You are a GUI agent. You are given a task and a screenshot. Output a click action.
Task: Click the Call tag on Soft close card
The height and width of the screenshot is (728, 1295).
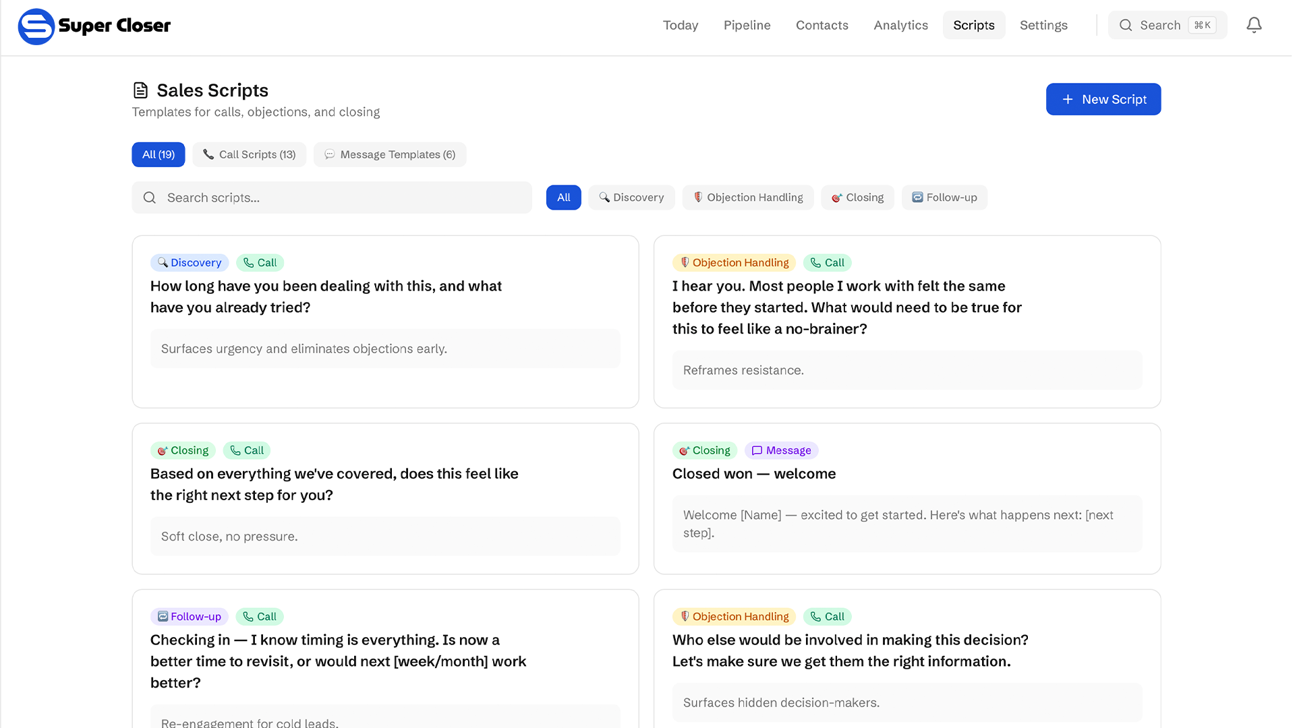[247, 450]
